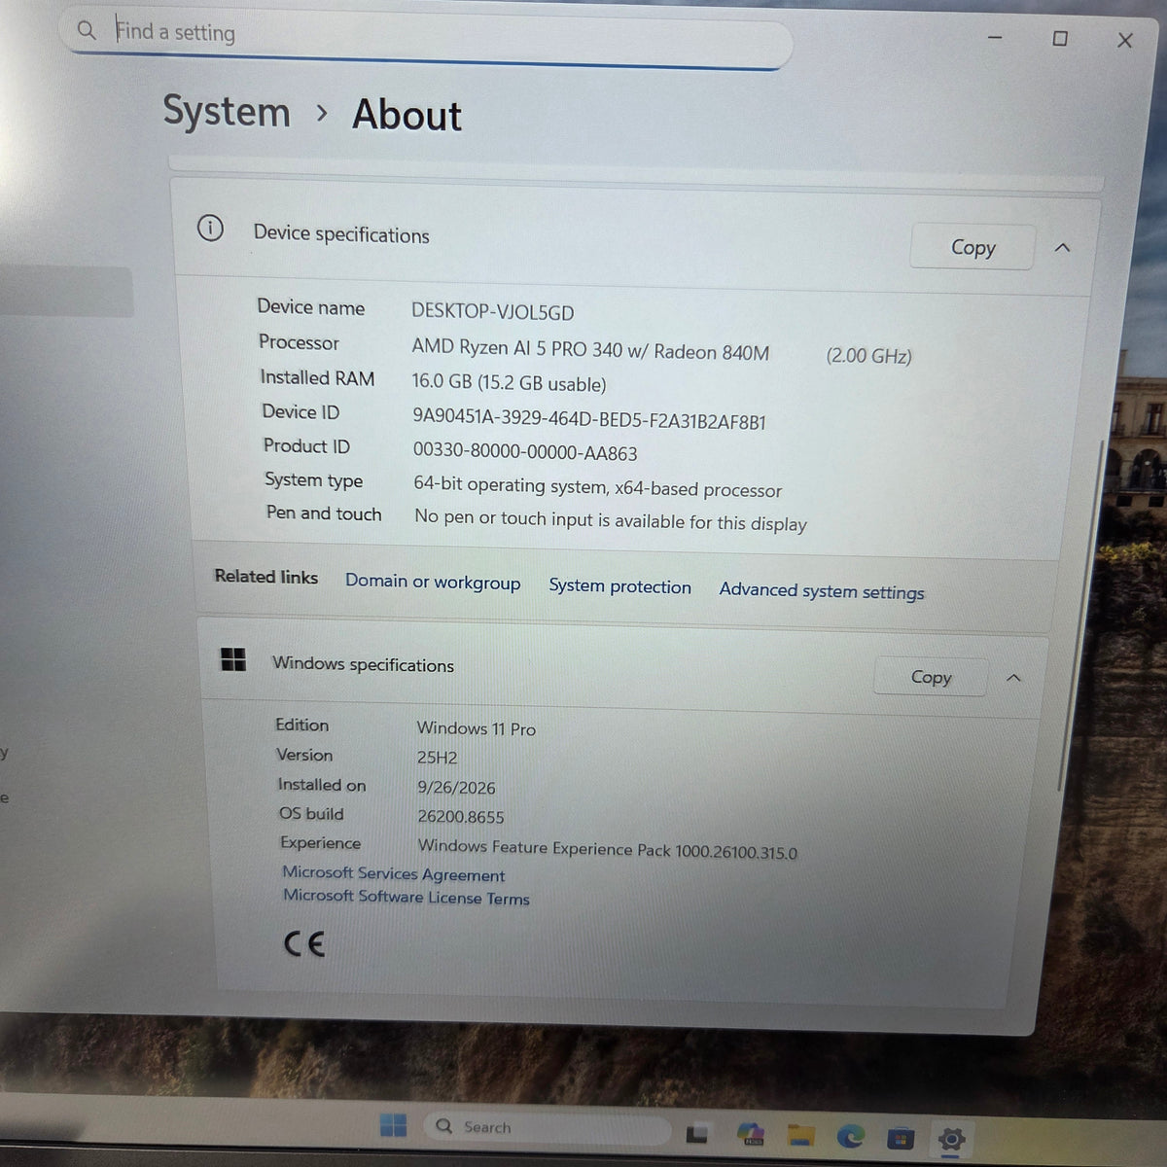1167x1167 pixels.
Task: Open Microsoft Software License Terms link
Action: click(x=406, y=897)
